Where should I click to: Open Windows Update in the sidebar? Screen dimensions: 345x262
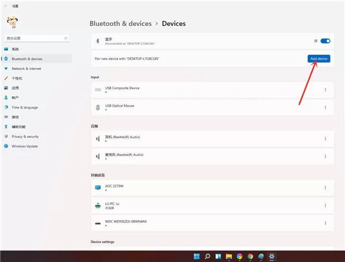37,146
